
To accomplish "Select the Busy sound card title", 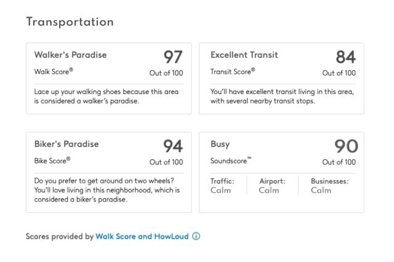I will 220,145.
